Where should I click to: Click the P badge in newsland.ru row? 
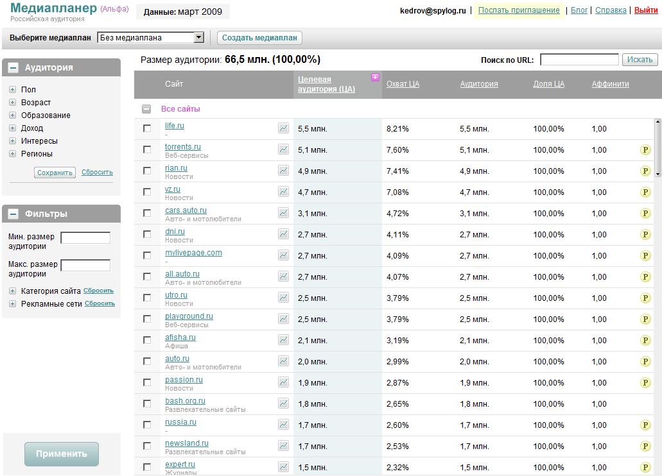click(645, 446)
